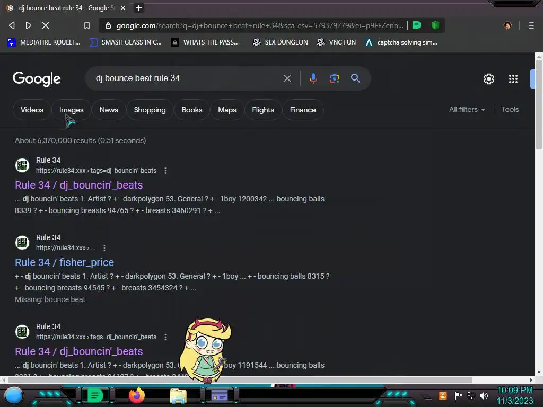Image resolution: width=543 pixels, height=407 pixels.
Task: Open the Google apps grid
Action: coord(513,79)
